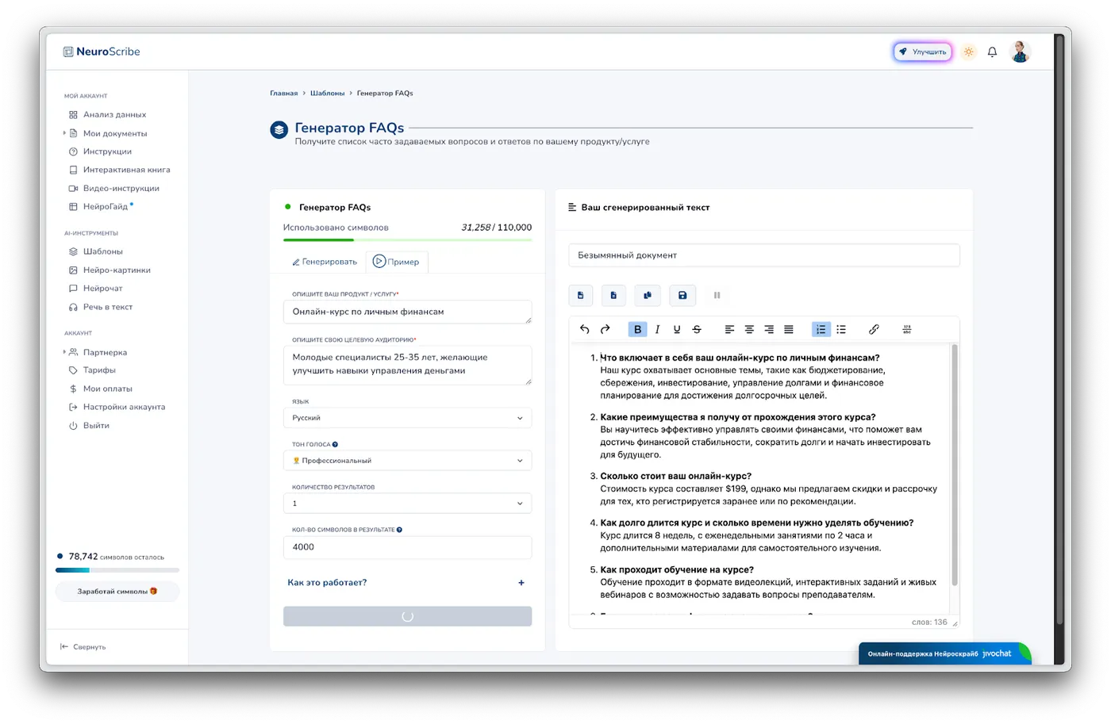Open the Тон голоса dropdown
Image resolution: width=1111 pixels, height=724 pixels.
(x=407, y=461)
